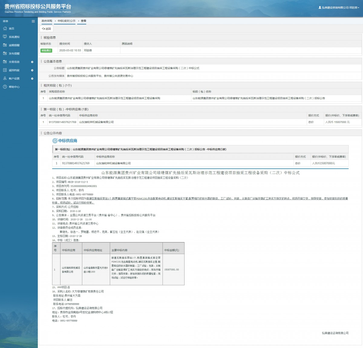Viewport: 363px width, 348px height.
Task: Click the 诚信档案 list icon
Action: pyautogui.click(x=5, y=70)
